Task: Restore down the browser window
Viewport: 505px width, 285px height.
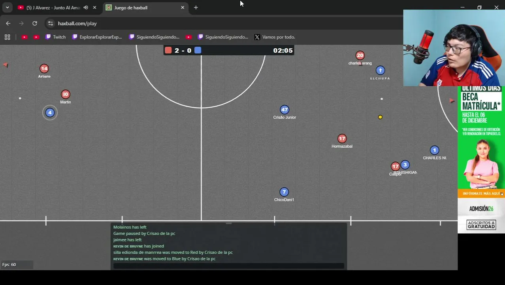Action: tap(479, 8)
